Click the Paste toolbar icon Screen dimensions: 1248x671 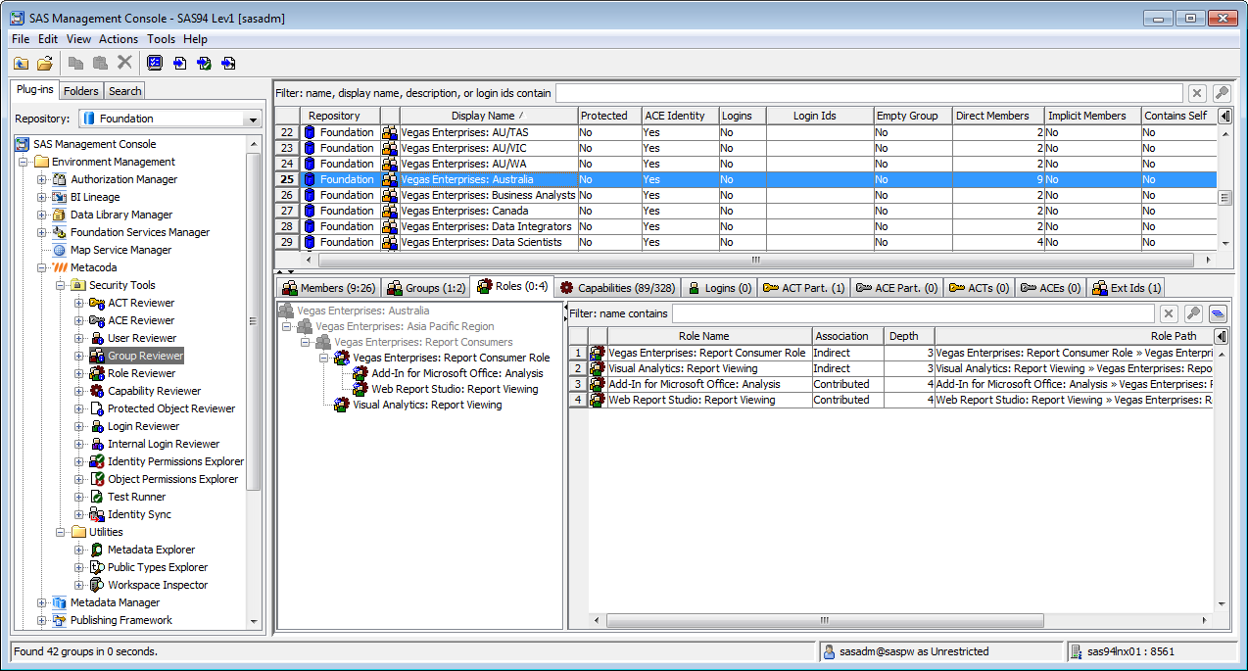point(100,63)
